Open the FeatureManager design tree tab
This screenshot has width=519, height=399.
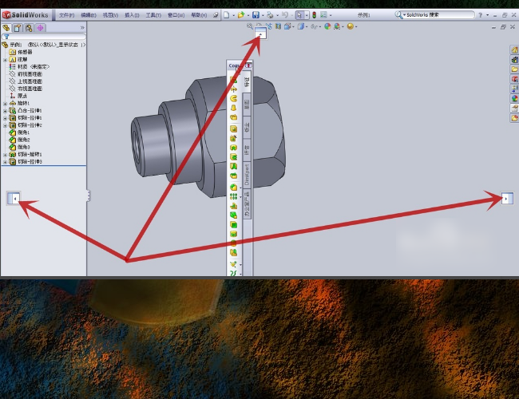click(x=6, y=28)
